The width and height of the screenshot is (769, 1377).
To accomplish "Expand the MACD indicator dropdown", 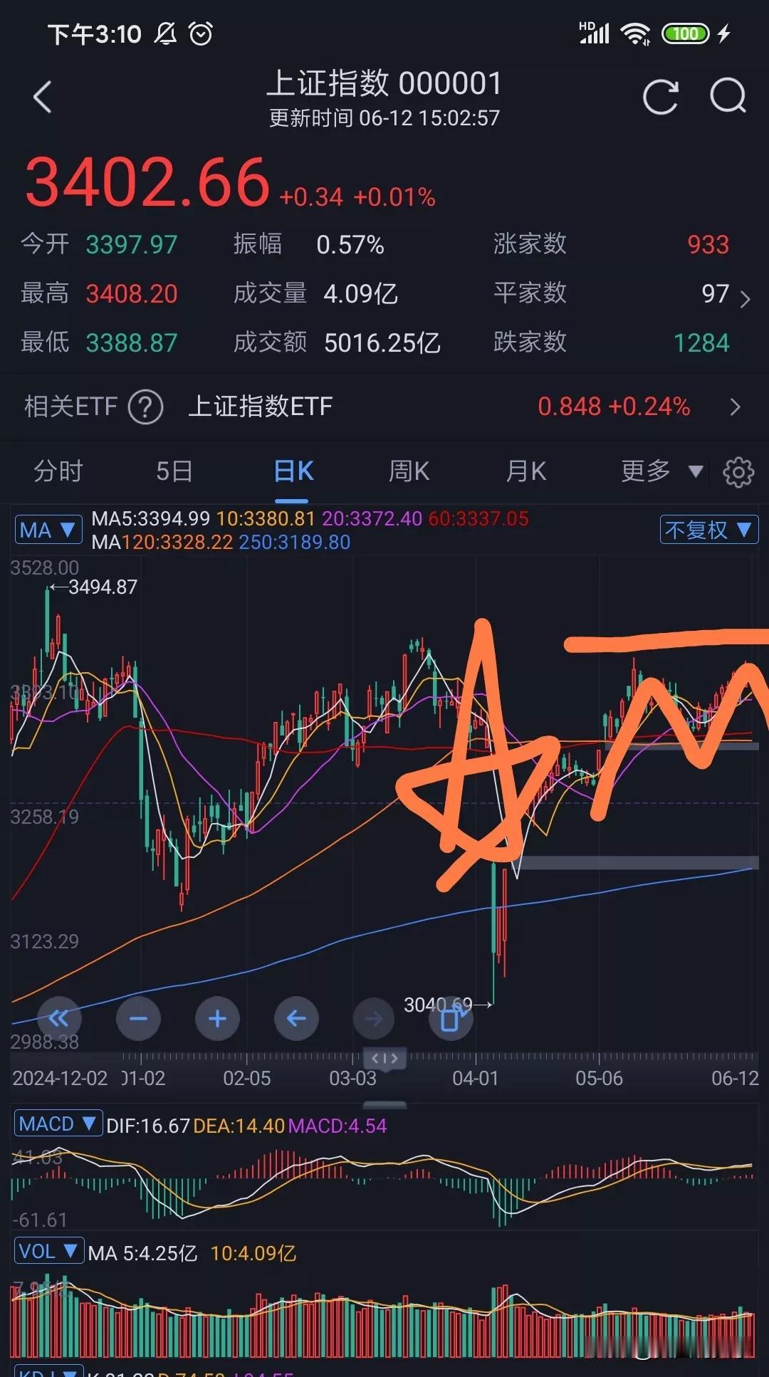I will (x=58, y=1124).
